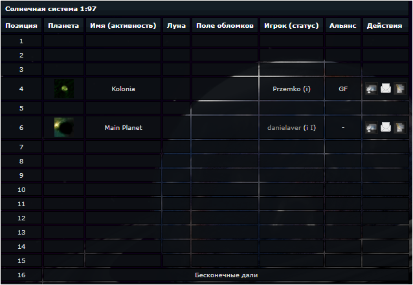Click the Луна column header

(x=176, y=25)
